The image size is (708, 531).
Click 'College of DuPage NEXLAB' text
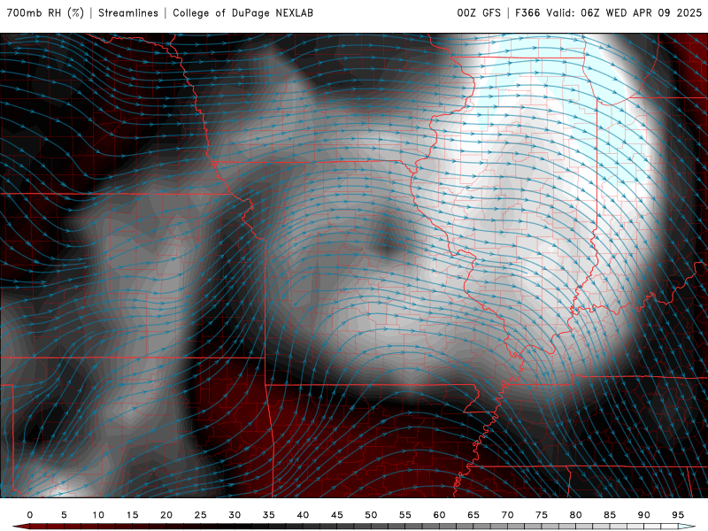click(x=242, y=12)
